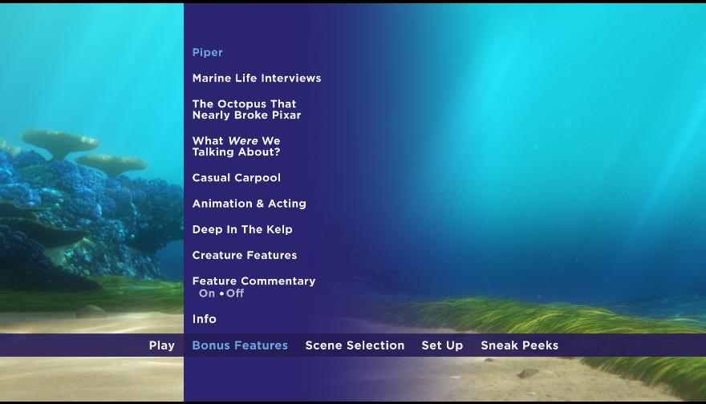Open What Were We Talking About?
706x404 pixels.
point(237,146)
